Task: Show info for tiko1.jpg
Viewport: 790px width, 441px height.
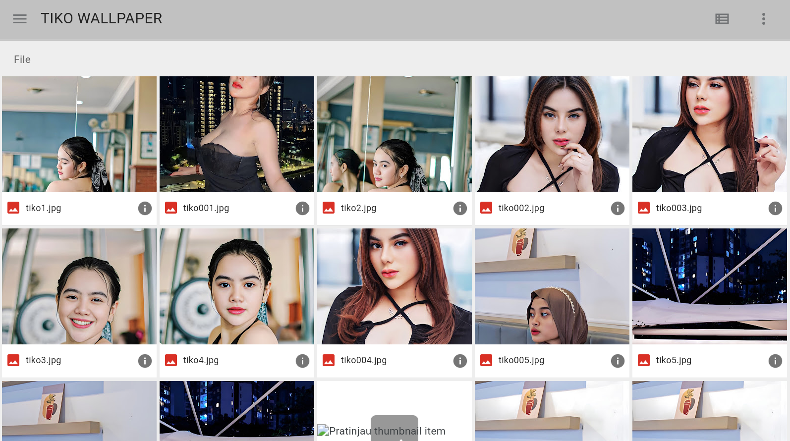Action: (145, 209)
